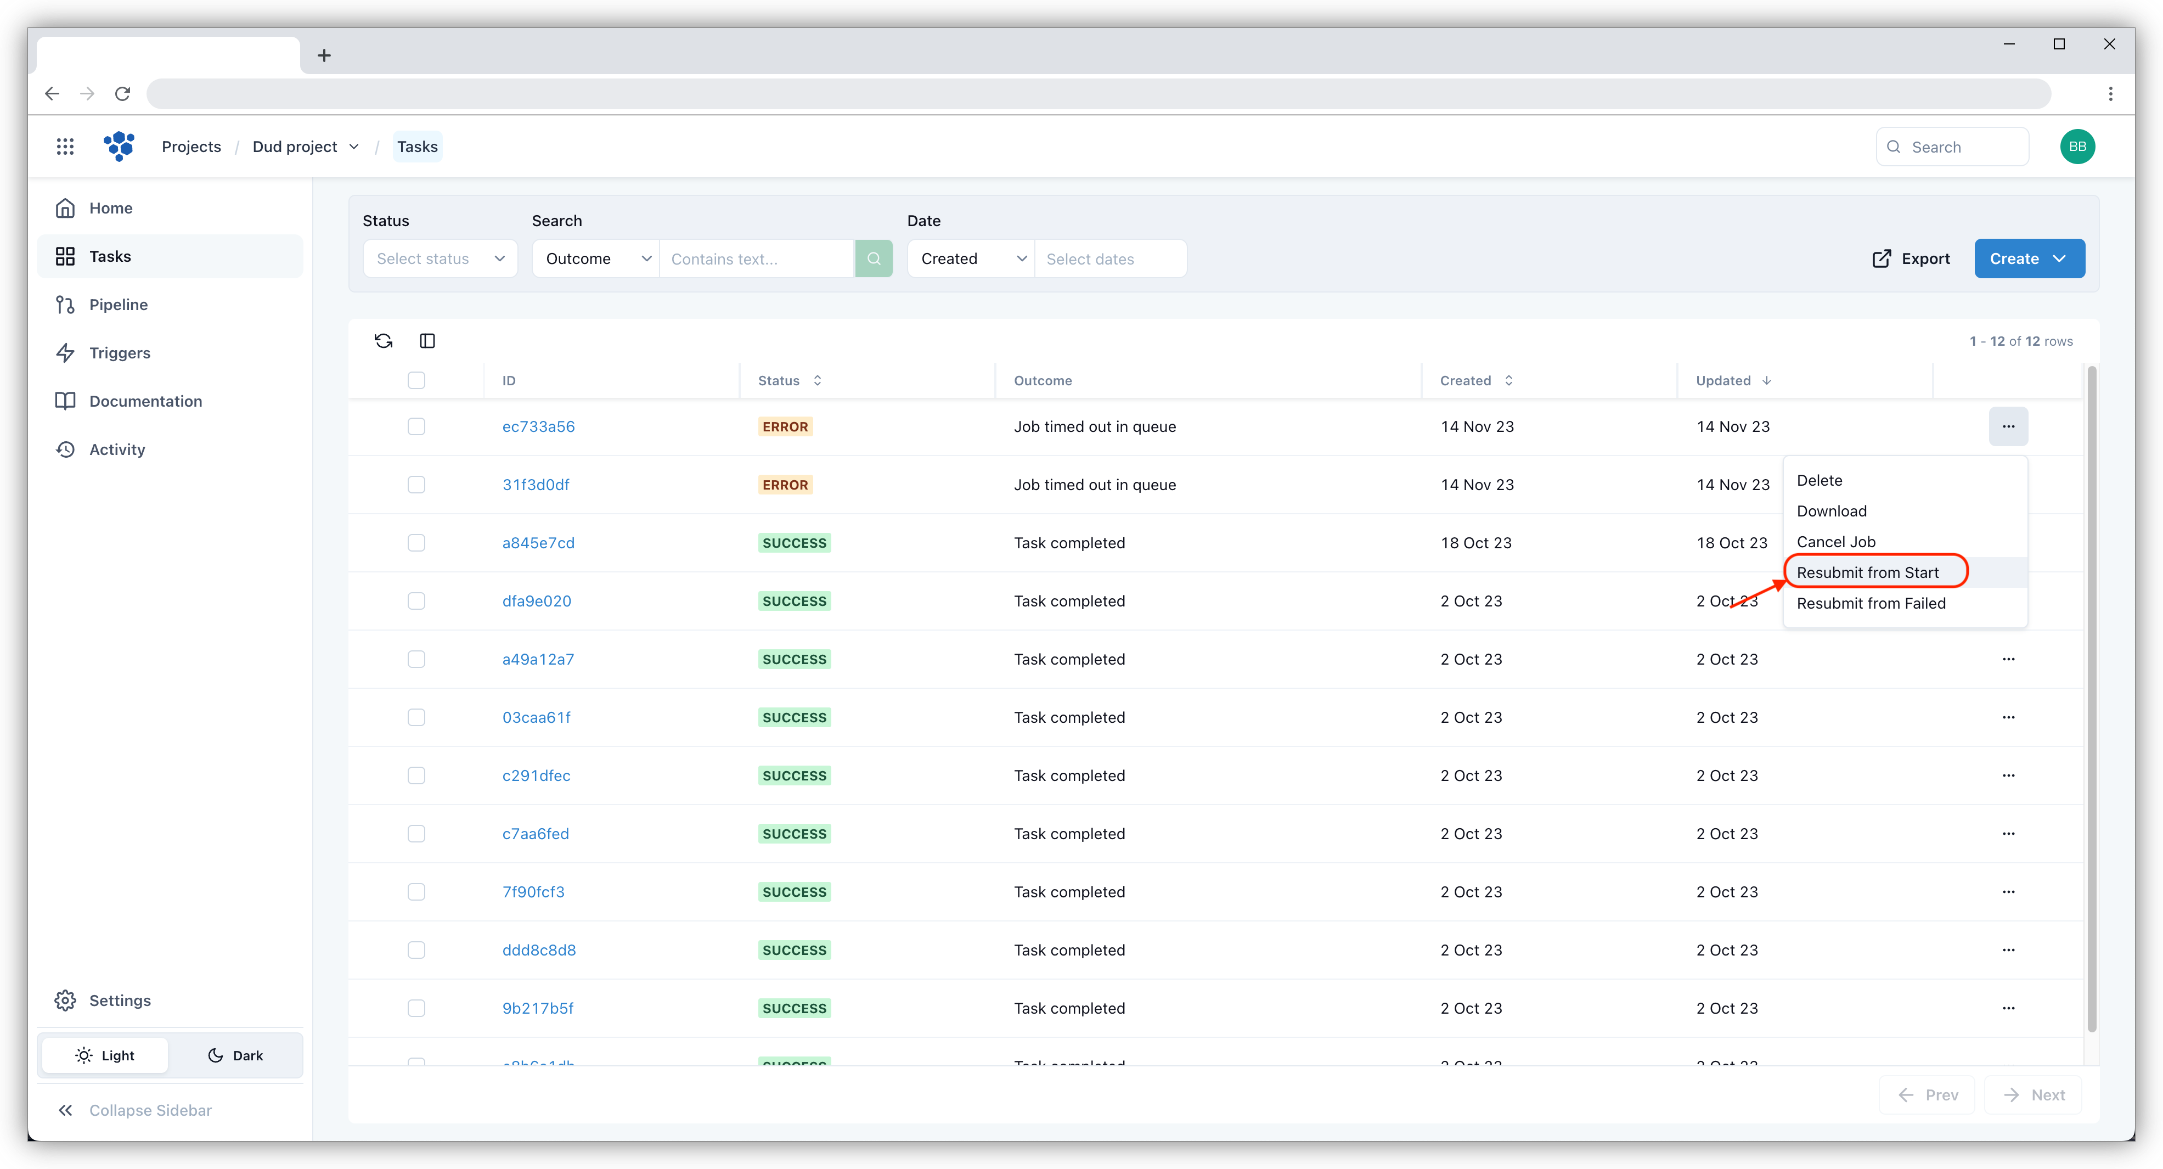This screenshot has width=2163, height=1169.
Task: Open Pipeline in the sidebar
Action: tap(117, 304)
